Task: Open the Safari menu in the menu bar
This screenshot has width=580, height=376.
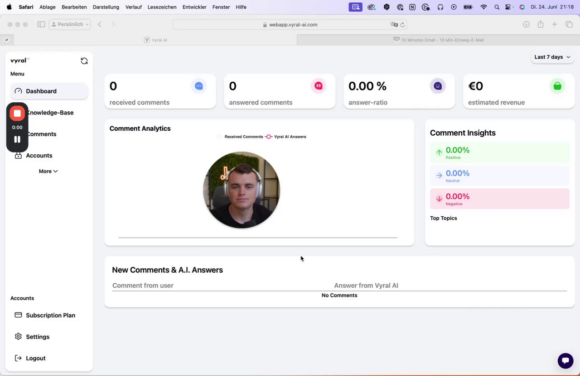Action: click(26, 7)
